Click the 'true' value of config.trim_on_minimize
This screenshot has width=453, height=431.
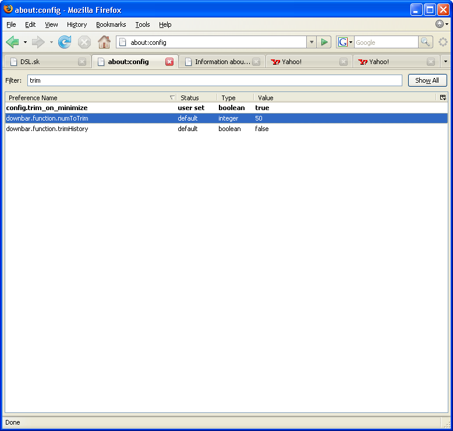262,108
